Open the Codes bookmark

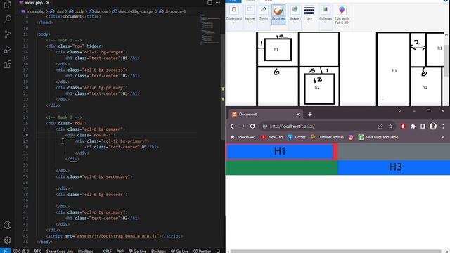(297, 137)
